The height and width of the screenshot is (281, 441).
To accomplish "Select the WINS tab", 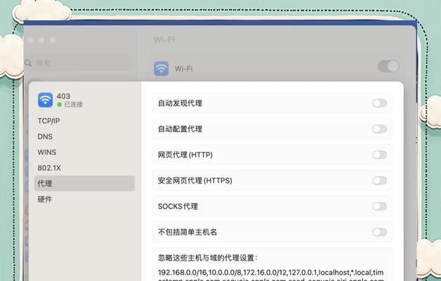I will (47, 152).
